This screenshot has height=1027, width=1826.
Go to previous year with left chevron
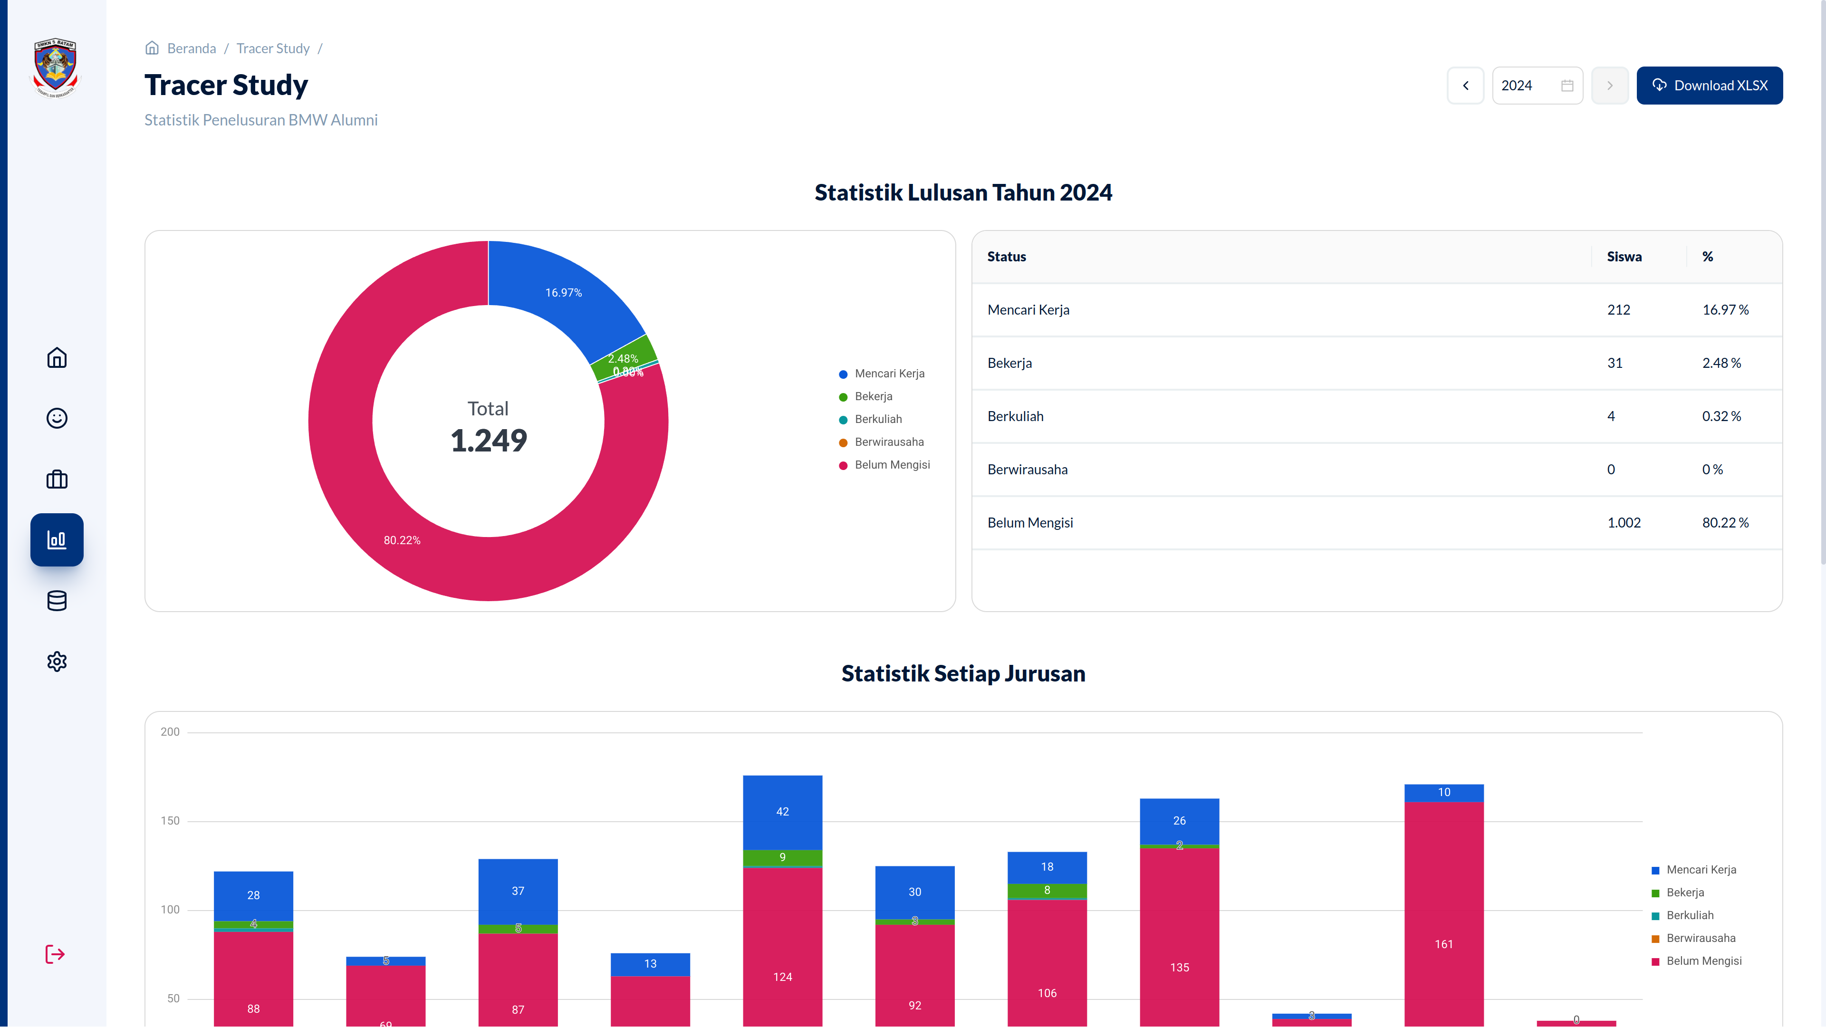(1465, 86)
